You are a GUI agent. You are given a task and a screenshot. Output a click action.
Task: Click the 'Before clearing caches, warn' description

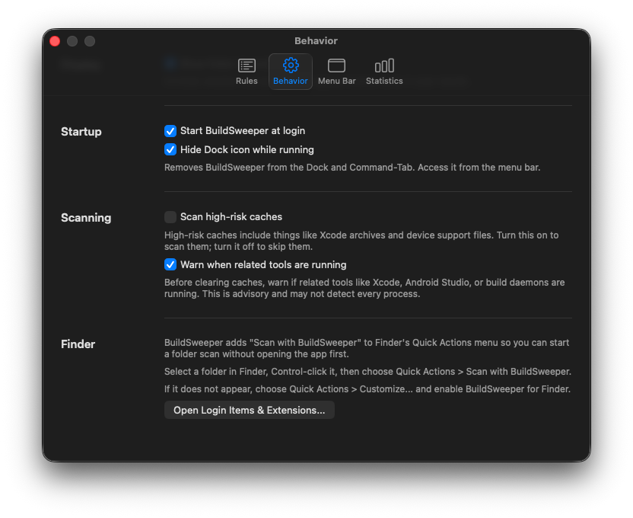[x=364, y=288]
